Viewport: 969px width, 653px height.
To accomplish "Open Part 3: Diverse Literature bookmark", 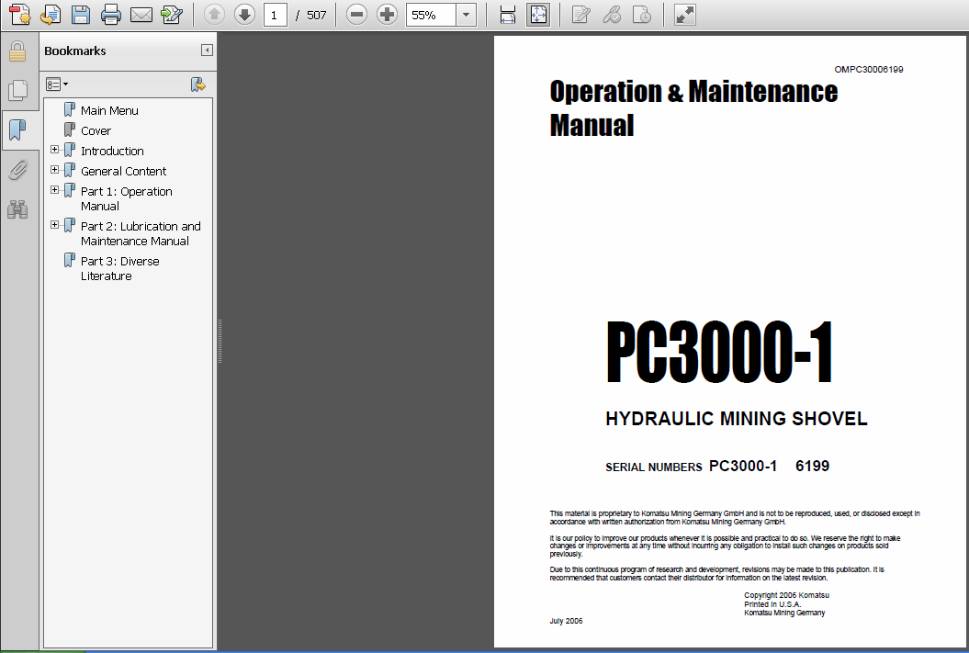I will pyautogui.click(x=120, y=269).
